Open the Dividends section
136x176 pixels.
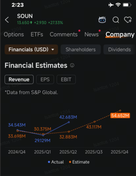click(119, 50)
